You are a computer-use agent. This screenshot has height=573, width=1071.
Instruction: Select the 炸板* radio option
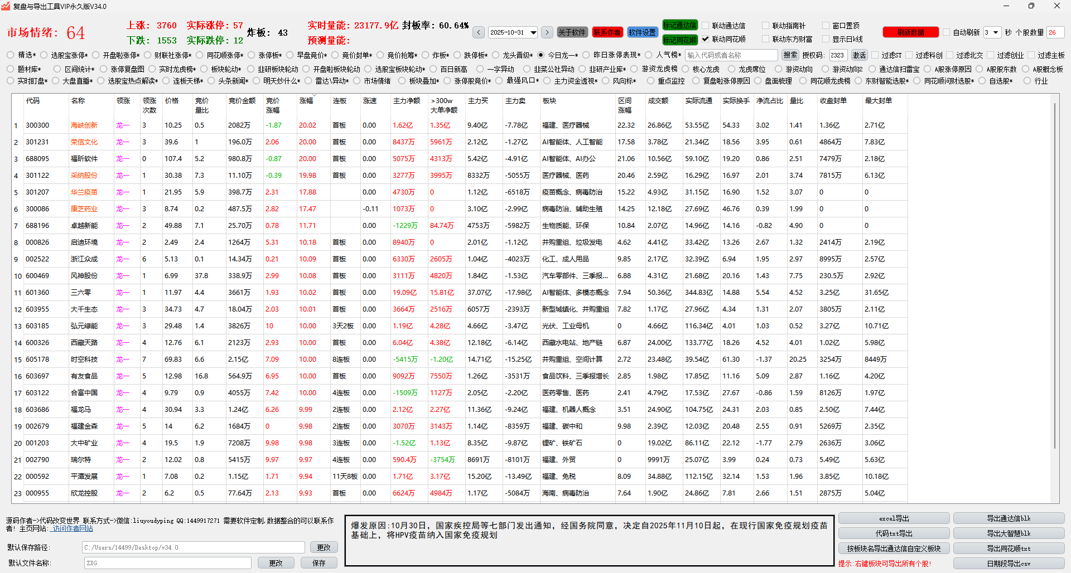(426, 55)
